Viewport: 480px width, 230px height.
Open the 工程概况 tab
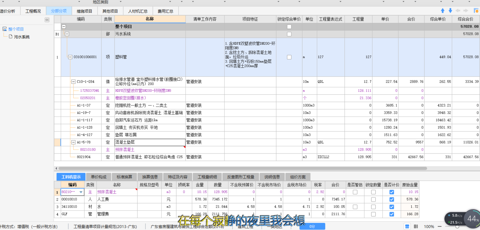click(33, 11)
